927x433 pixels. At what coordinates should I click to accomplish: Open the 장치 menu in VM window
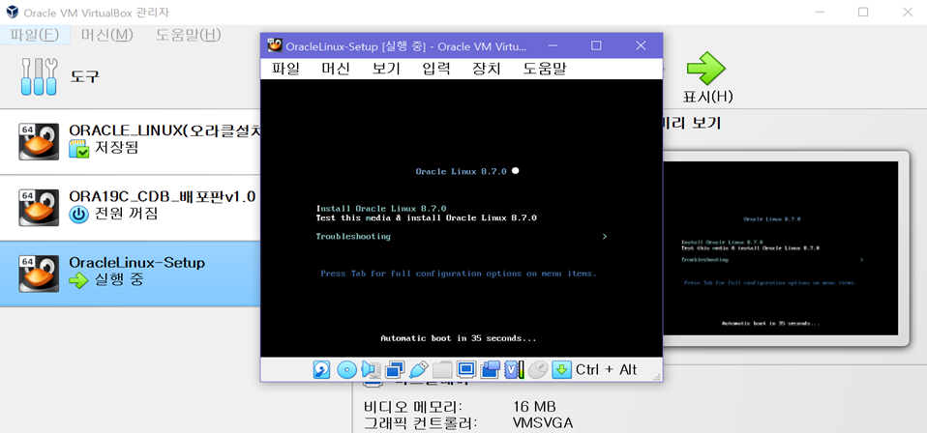click(487, 69)
